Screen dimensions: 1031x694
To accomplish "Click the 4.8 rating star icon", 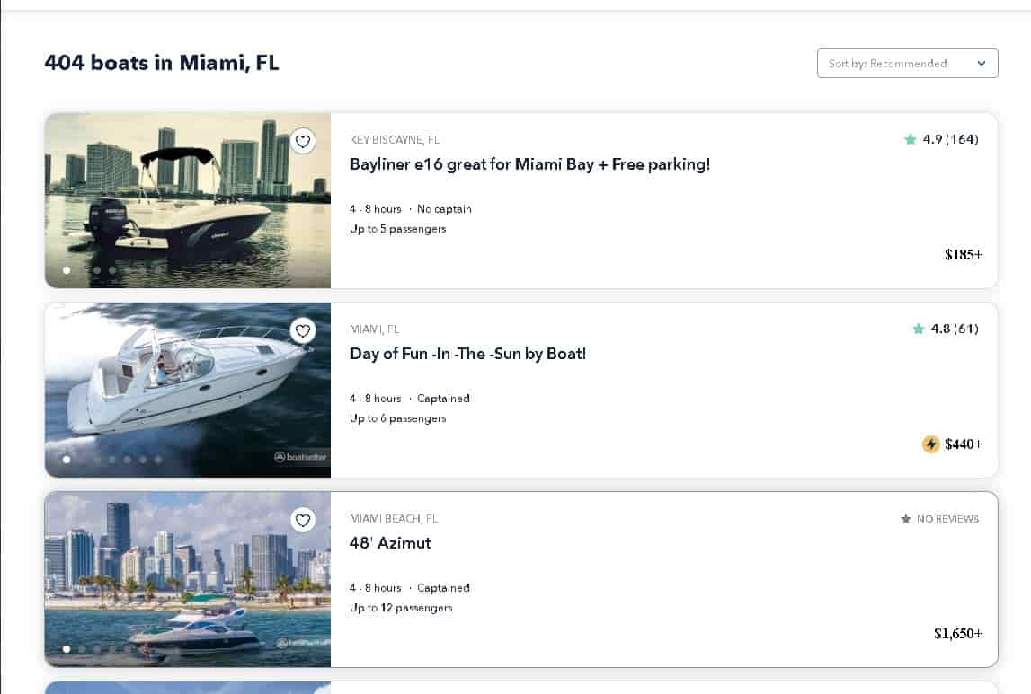I will 918,329.
